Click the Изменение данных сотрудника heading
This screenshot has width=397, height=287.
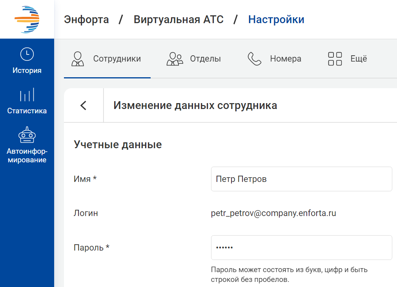tap(195, 105)
